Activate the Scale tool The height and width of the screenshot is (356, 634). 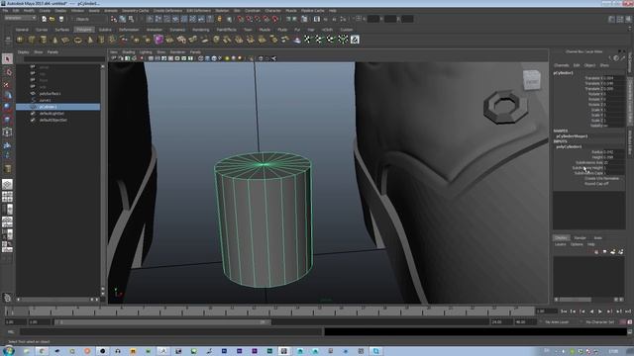click(x=7, y=120)
